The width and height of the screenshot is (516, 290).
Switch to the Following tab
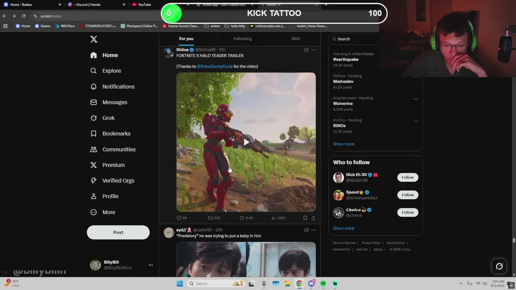242,39
